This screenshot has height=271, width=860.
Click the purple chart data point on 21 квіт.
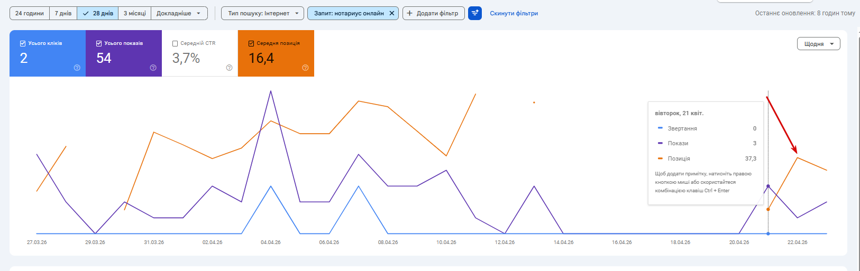[x=768, y=186]
